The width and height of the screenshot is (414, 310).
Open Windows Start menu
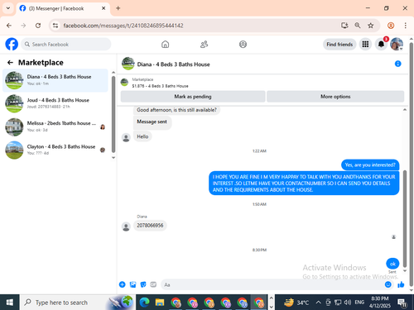click(x=10, y=303)
